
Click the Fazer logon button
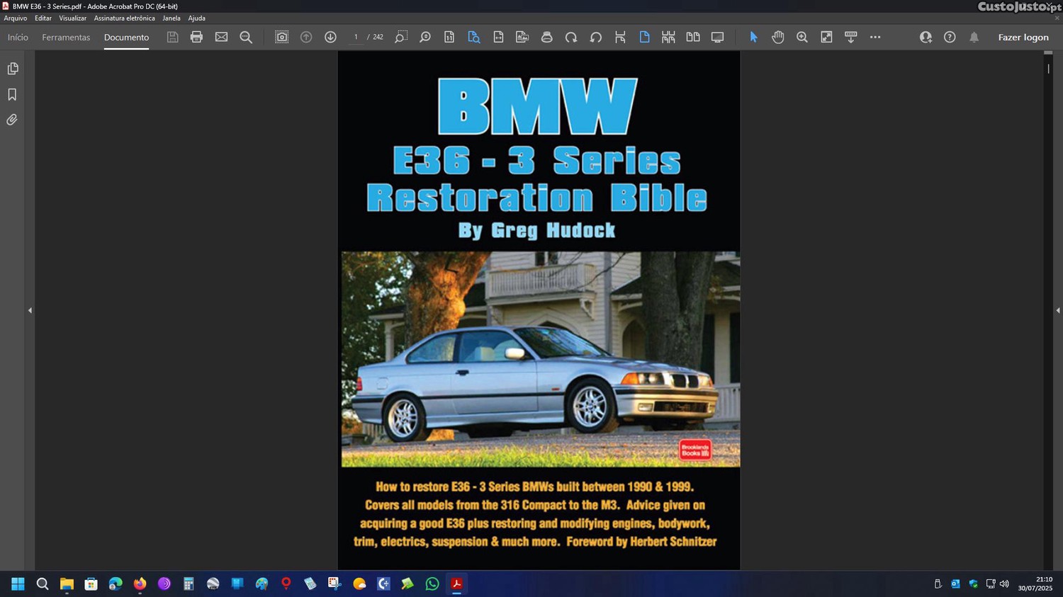(1023, 37)
